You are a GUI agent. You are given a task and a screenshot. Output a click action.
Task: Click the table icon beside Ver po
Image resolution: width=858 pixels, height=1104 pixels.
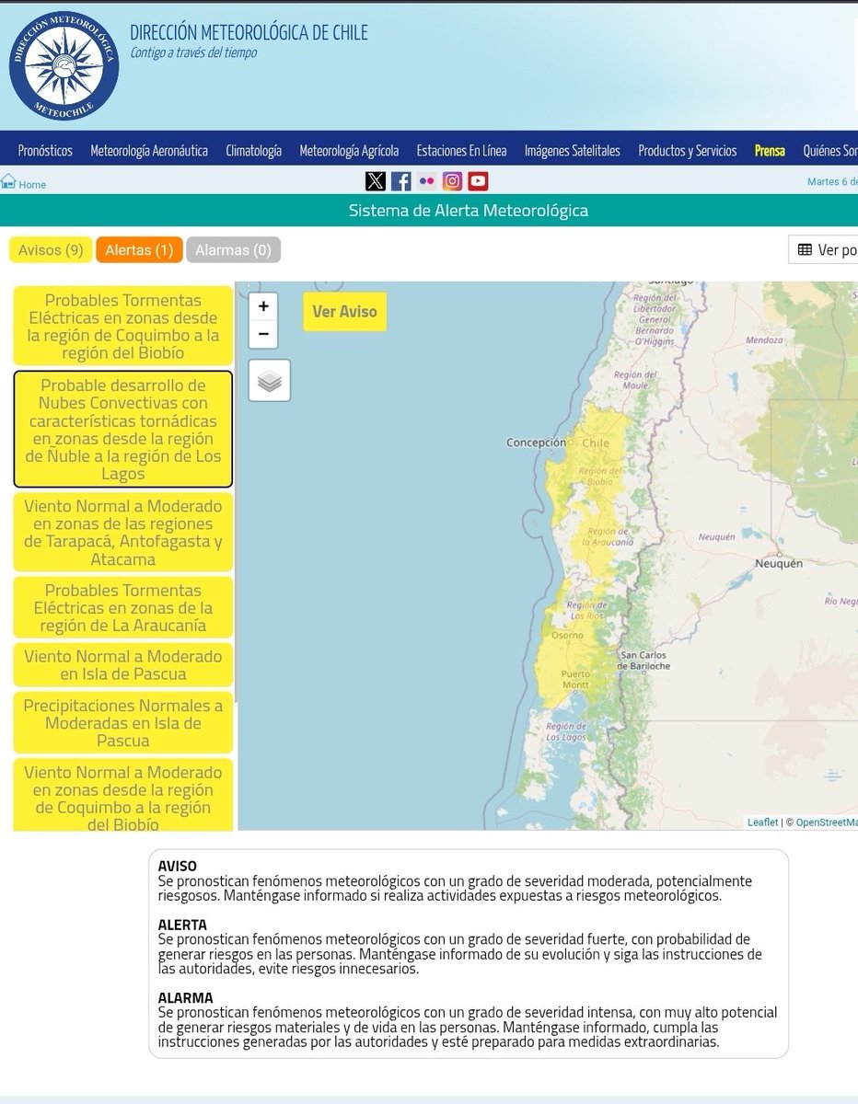[805, 250]
